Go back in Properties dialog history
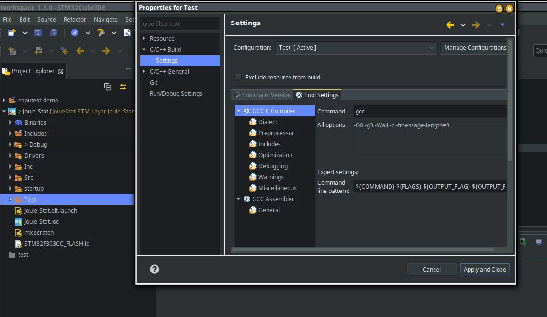The width and height of the screenshot is (547, 317). click(450, 25)
